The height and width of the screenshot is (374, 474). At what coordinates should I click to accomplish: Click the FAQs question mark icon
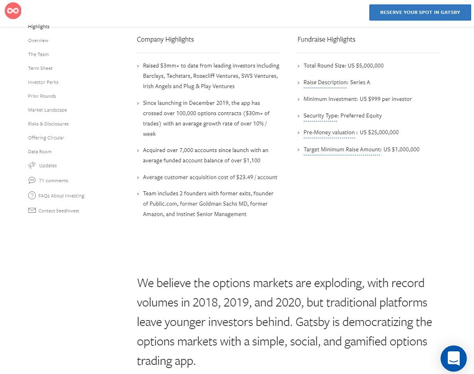click(x=32, y=196)
